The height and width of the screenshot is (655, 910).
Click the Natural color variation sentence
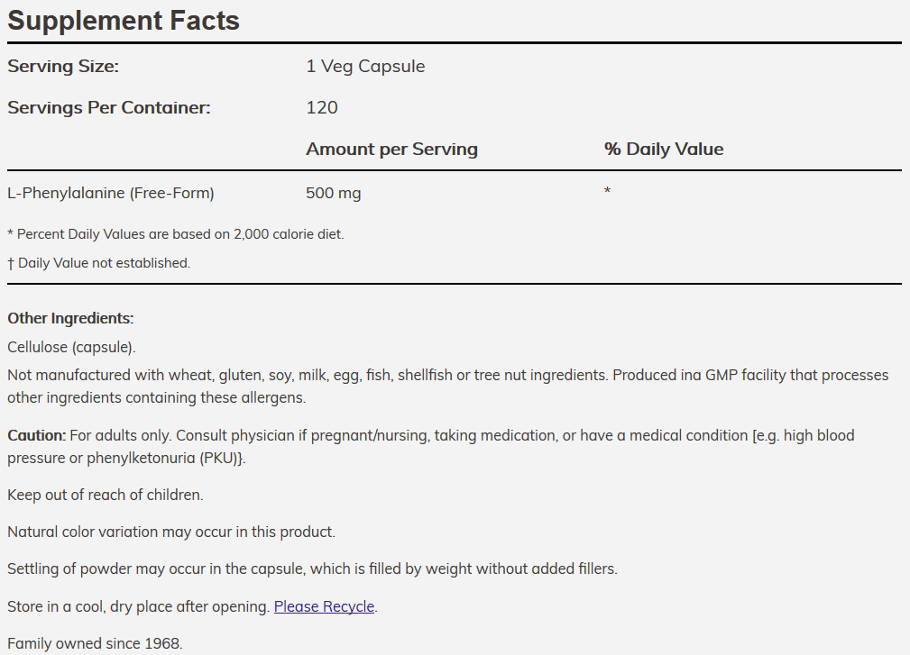pyautogui.click(x=171, y=532)
